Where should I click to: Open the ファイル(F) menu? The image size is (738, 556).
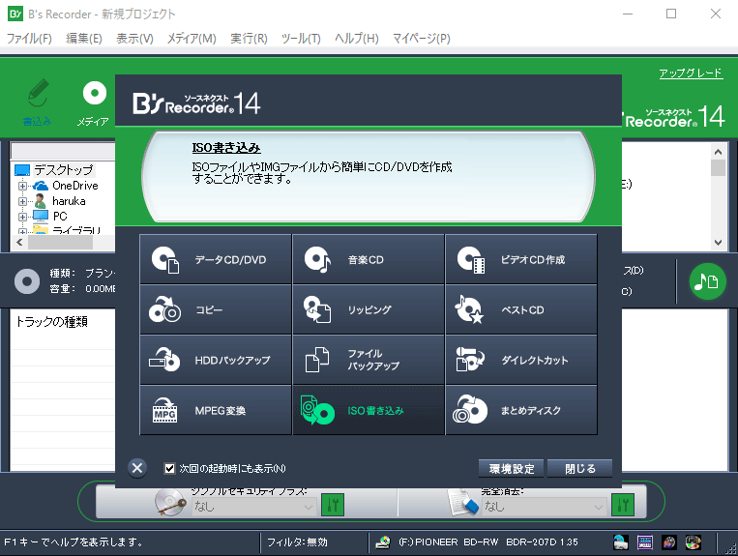pos(29,38)
